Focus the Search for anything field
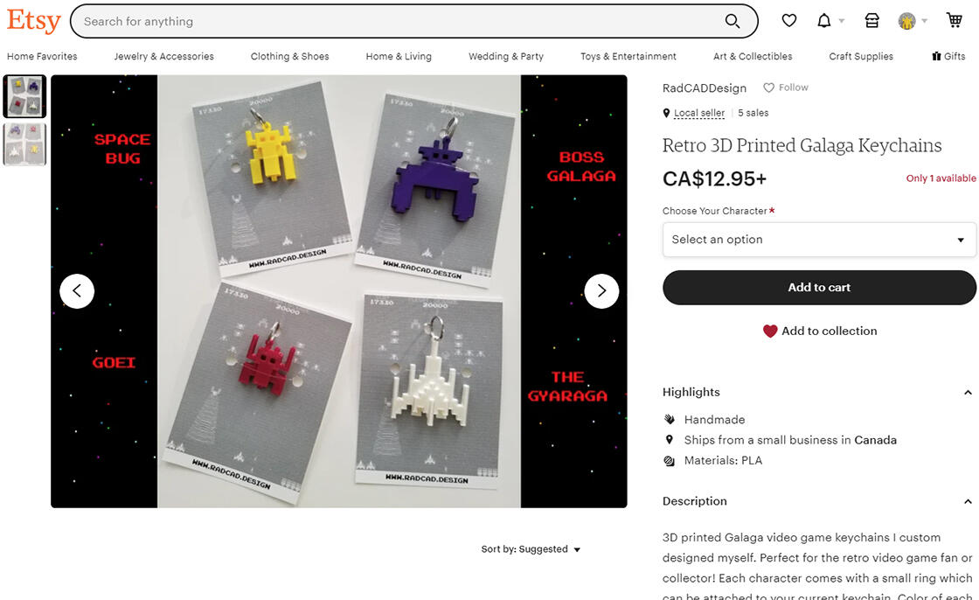Image resolution: width=979 pixels, height=600 pixels. pos(399,21)
